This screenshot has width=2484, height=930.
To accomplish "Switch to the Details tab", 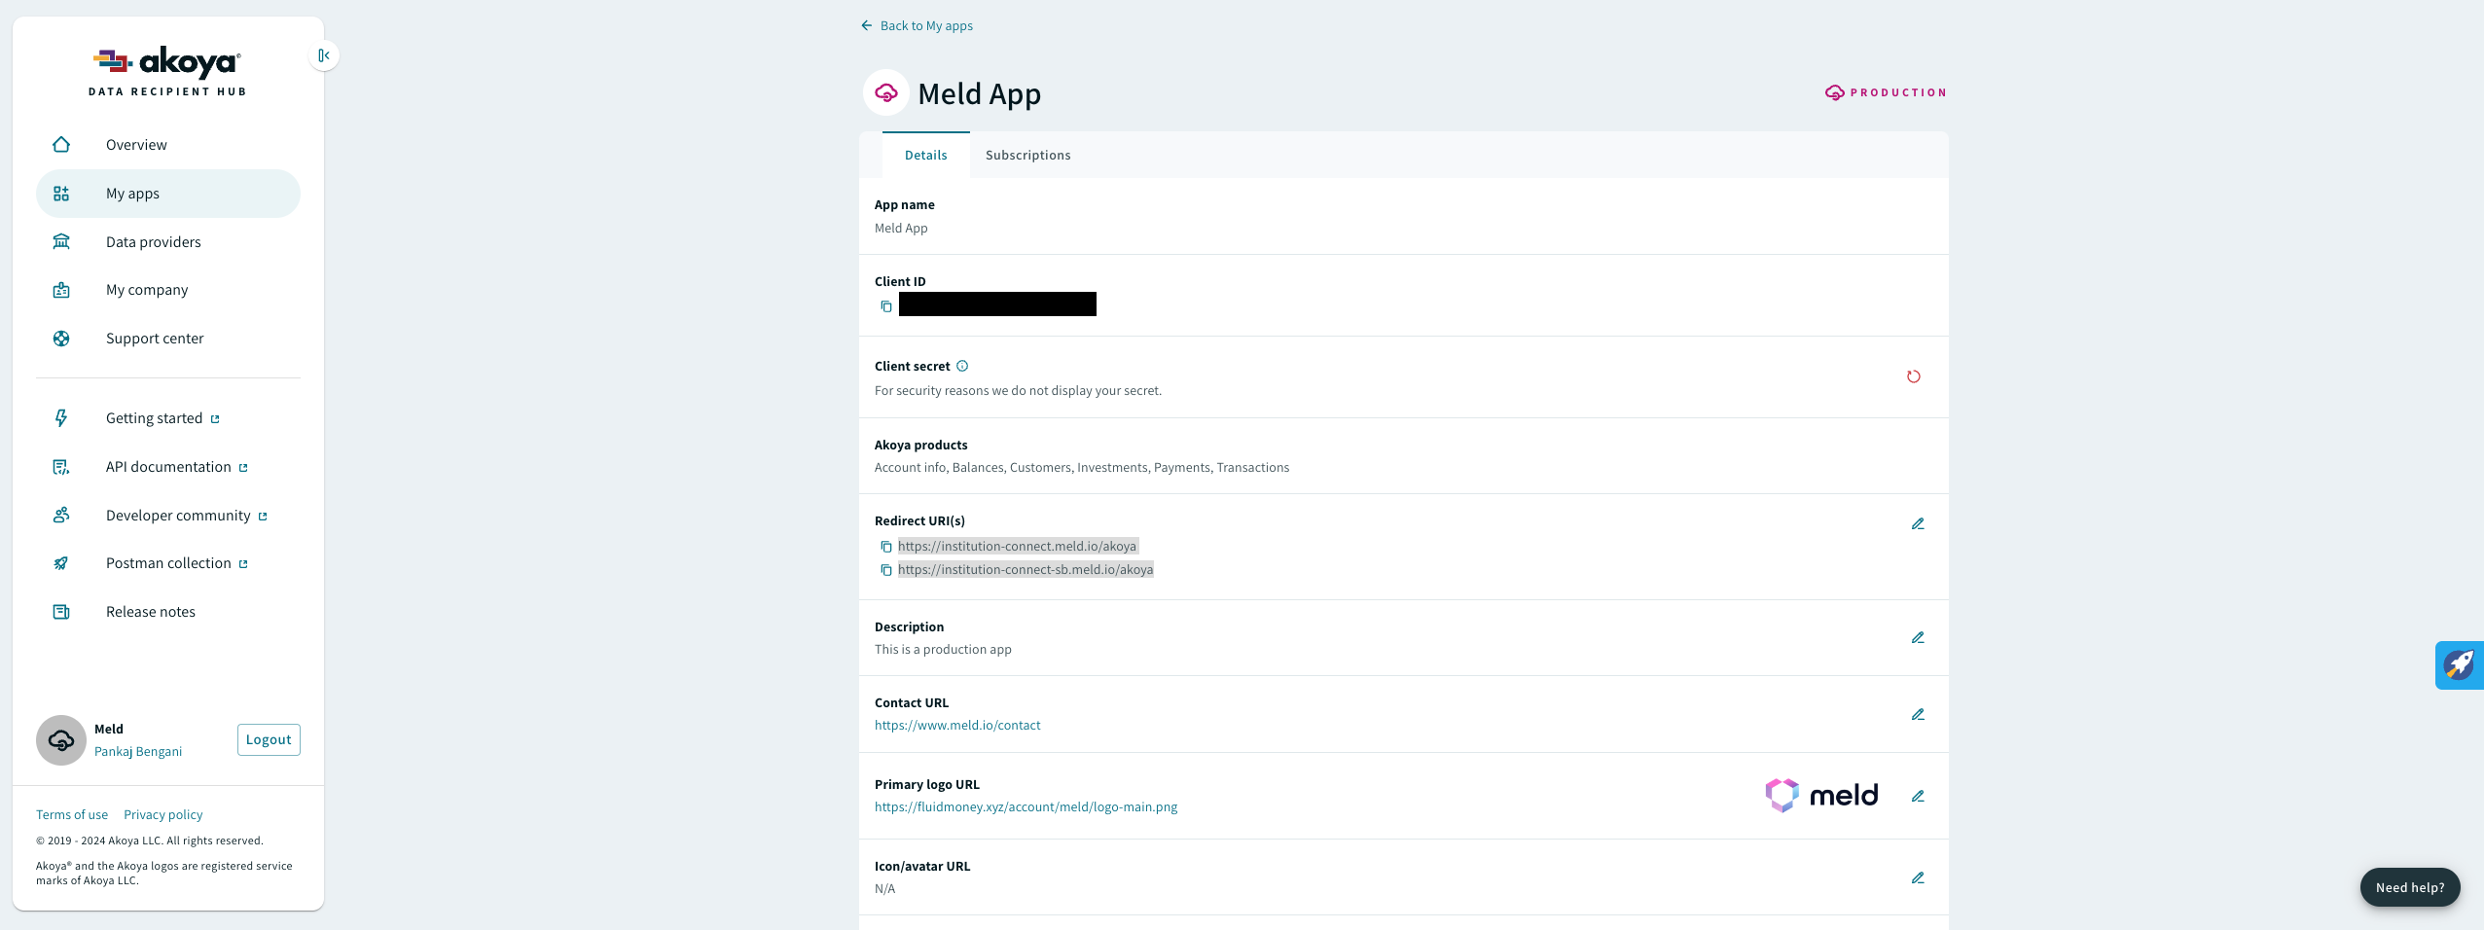I will click(x=926, y=155).
